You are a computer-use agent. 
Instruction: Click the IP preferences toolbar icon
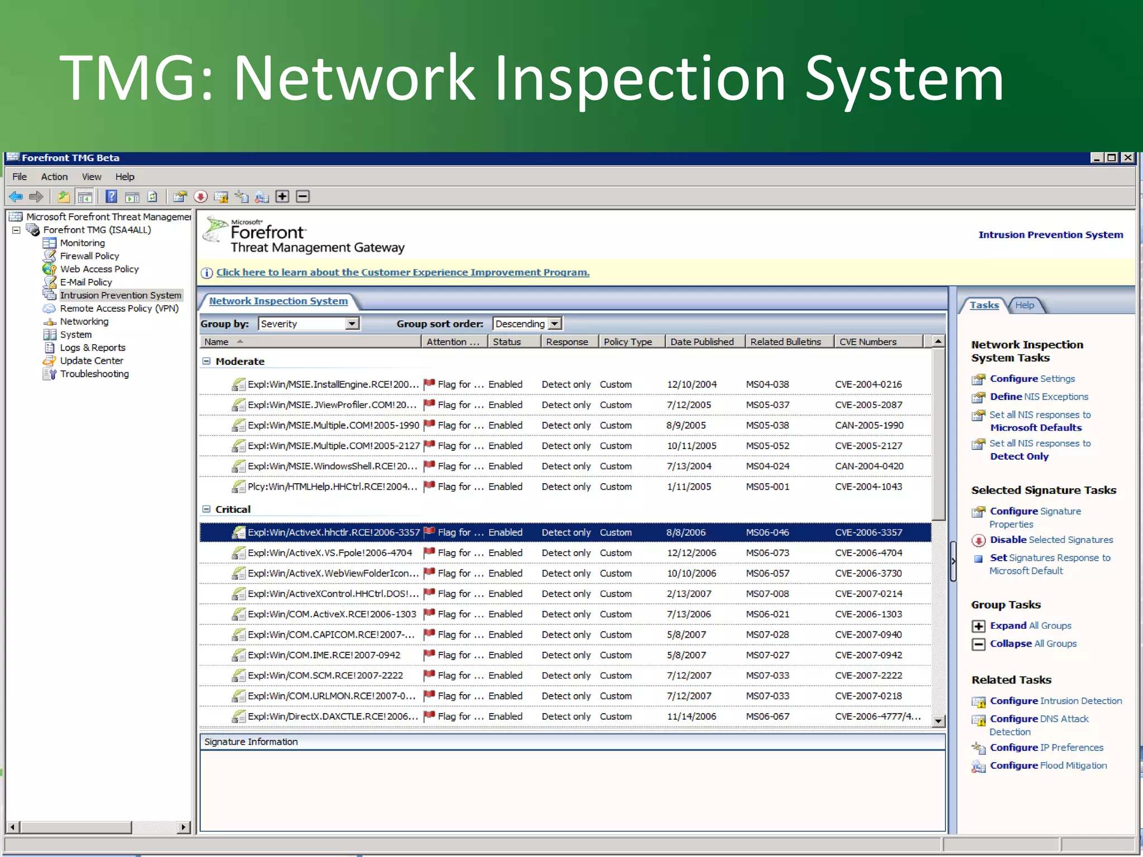click(x=242, y=196)
